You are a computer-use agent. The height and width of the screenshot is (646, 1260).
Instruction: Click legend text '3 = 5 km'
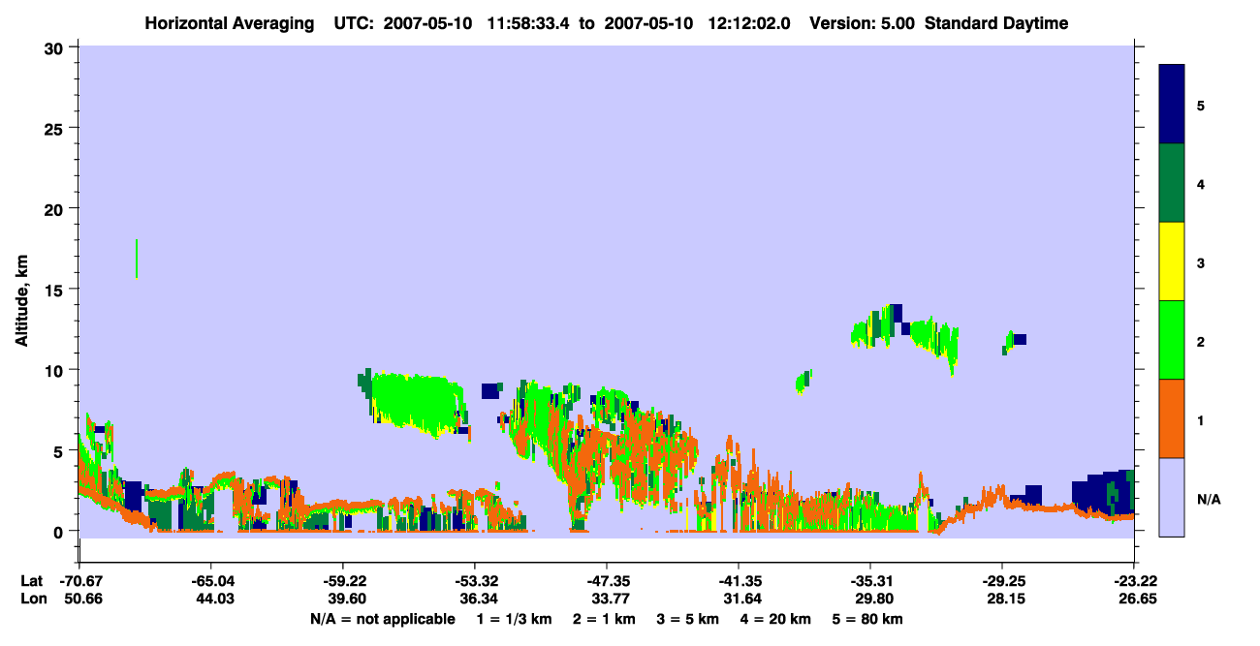[687, 619]
